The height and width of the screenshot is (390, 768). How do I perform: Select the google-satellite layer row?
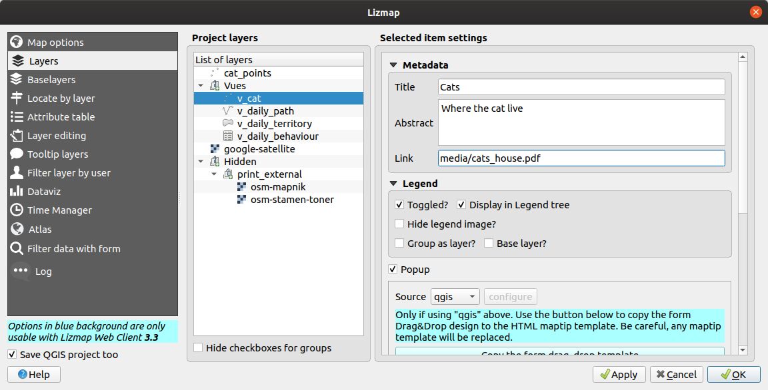pos(279,148)
